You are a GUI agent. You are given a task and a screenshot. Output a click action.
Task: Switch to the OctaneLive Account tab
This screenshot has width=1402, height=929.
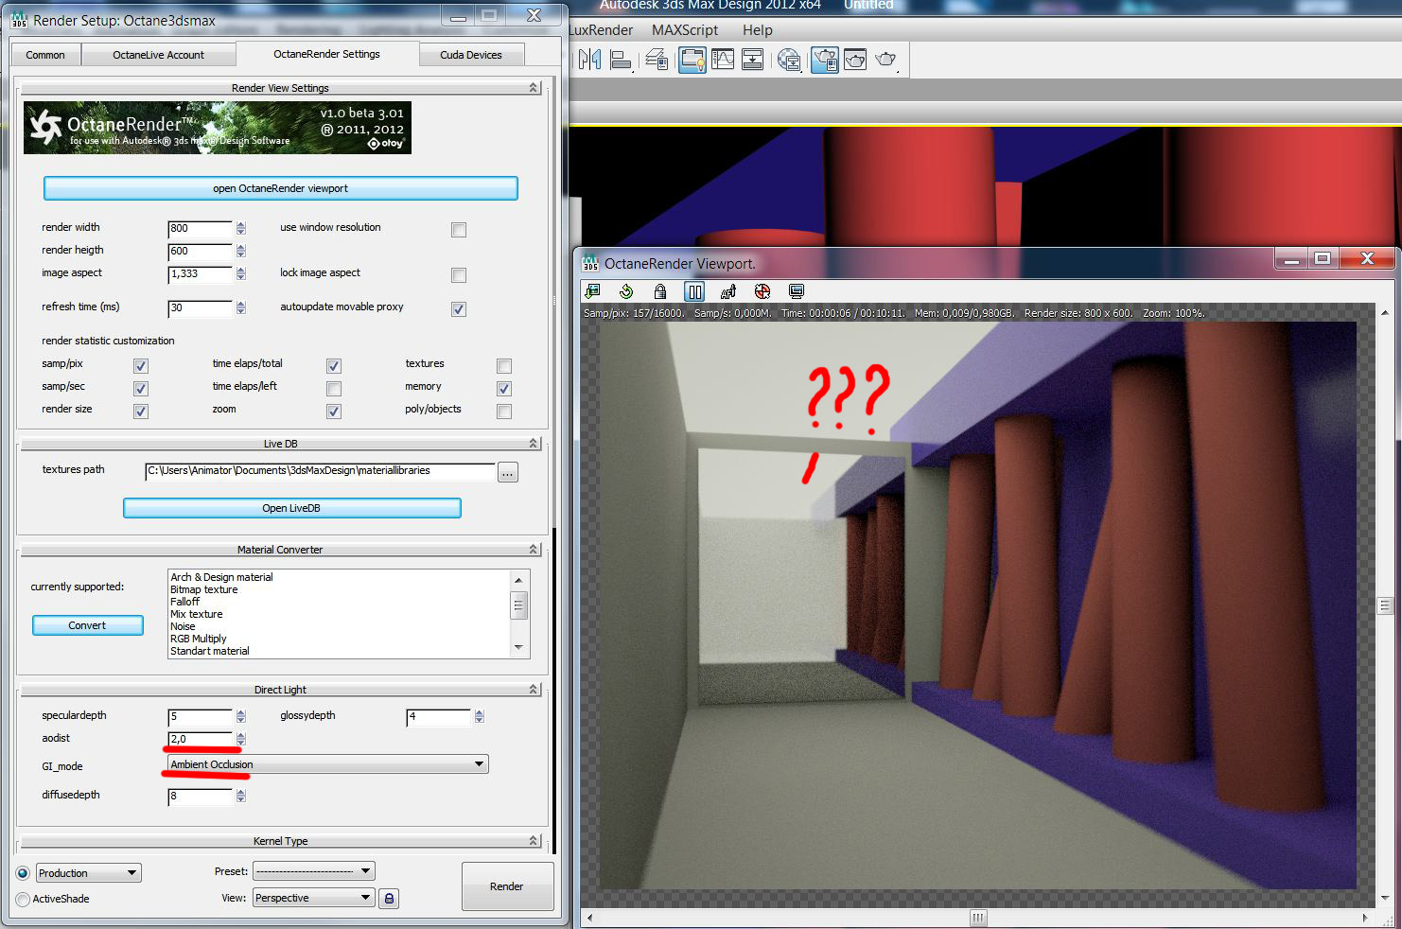(x=158, y=55)
